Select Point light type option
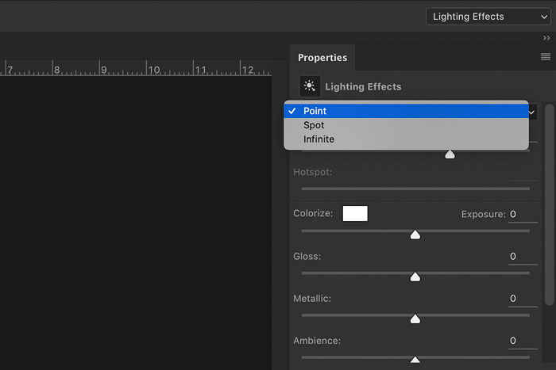This screenshot has width=556, height=370. point(406,111)
